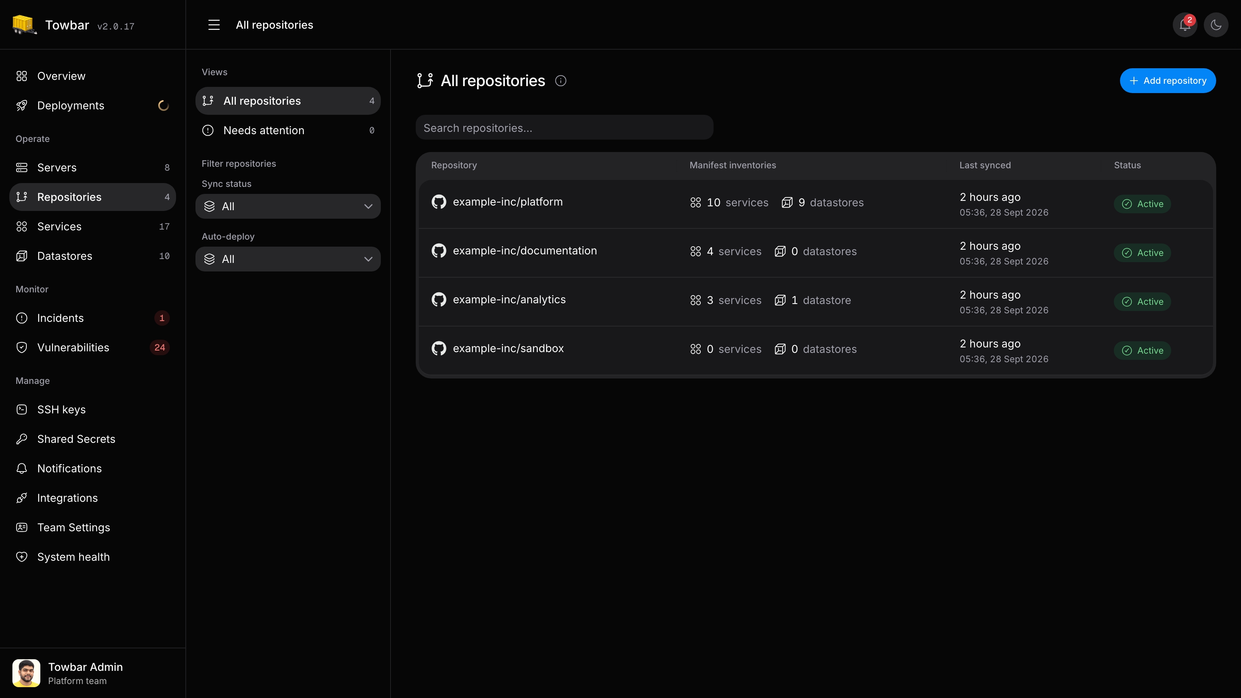Click the Deployments loading spinner
This screenshot has width=1241, height=698.
click(x=163, y=105)
